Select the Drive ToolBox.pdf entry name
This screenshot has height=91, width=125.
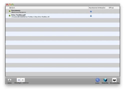(18, 15)
